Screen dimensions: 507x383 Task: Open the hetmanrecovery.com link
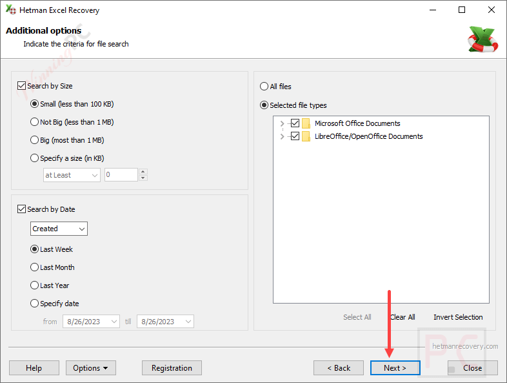(465, 346)
